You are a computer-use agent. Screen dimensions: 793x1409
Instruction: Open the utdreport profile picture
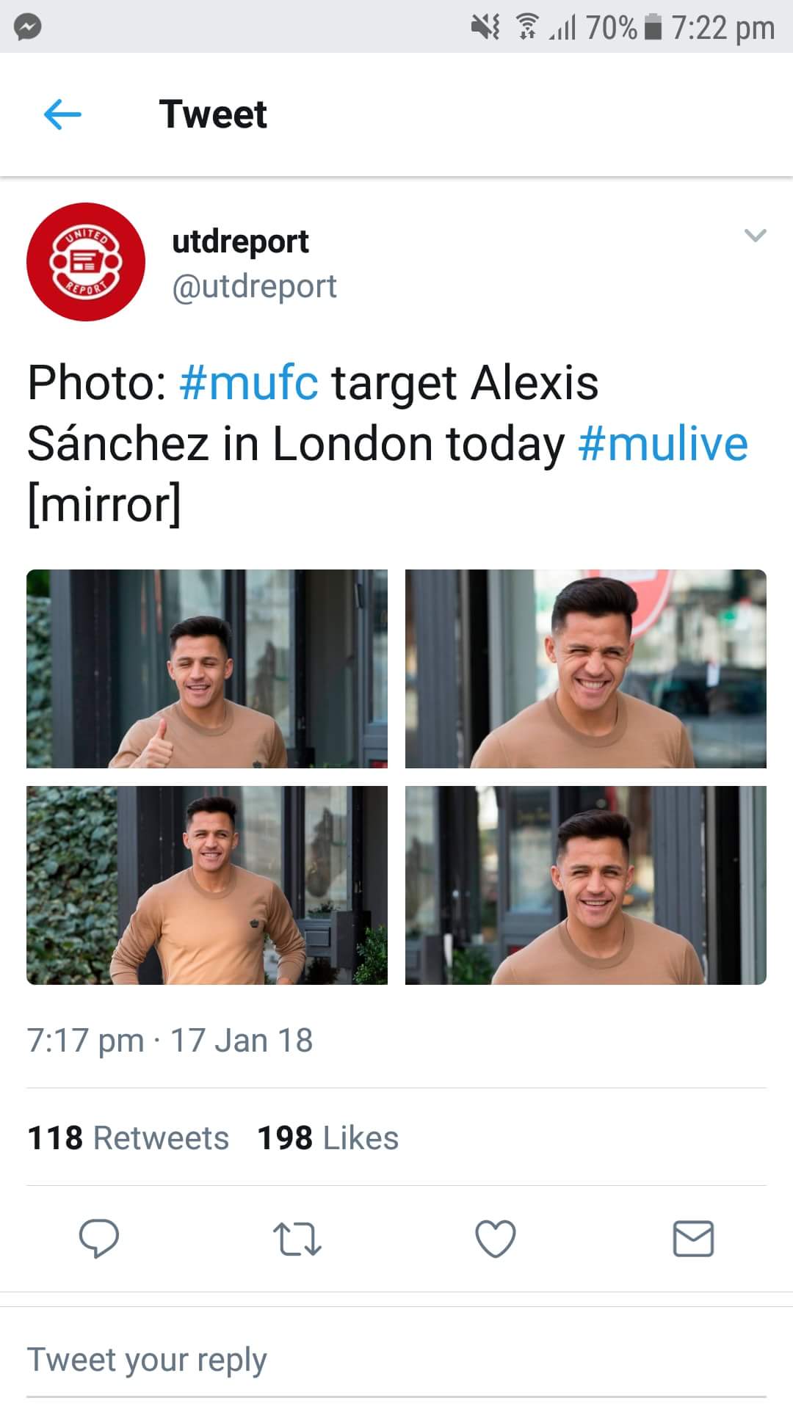coord(86,262)
